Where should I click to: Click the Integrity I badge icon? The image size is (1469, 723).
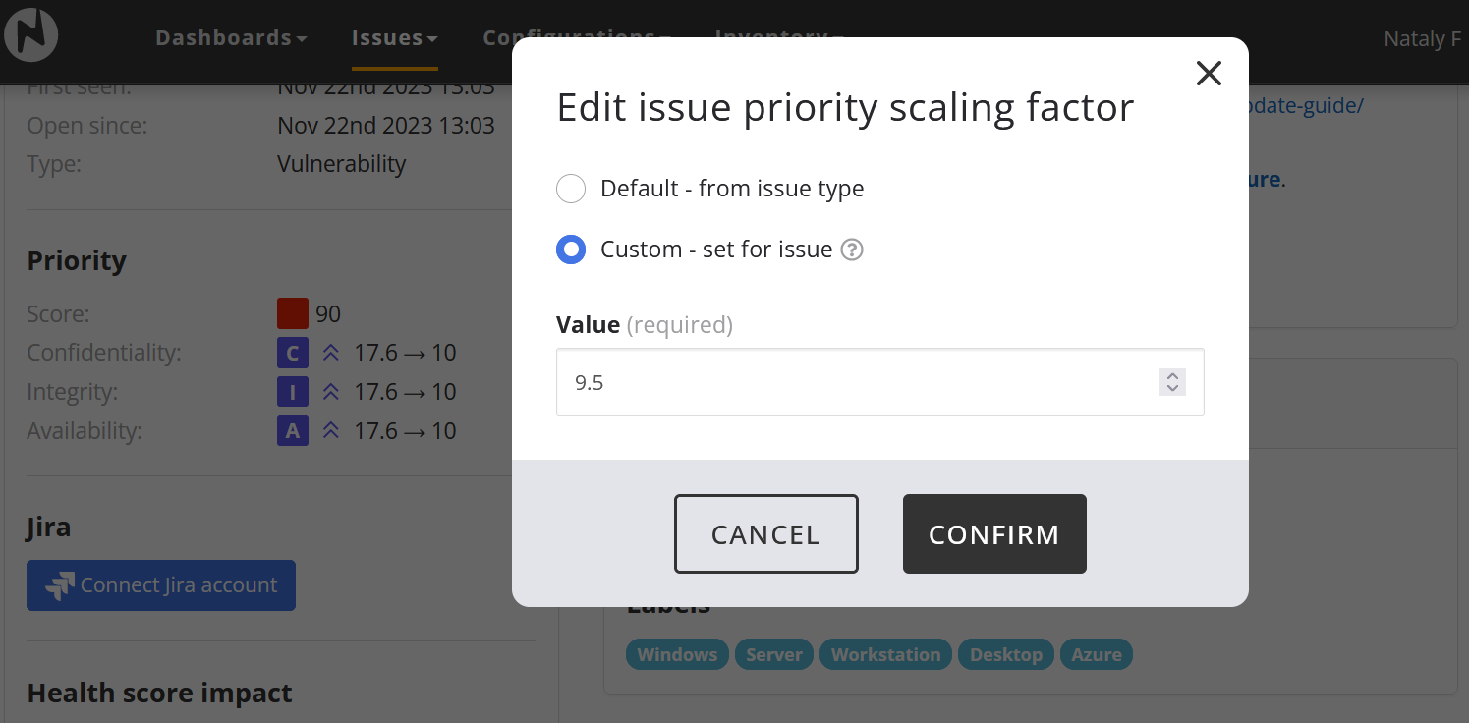[293, 392]
